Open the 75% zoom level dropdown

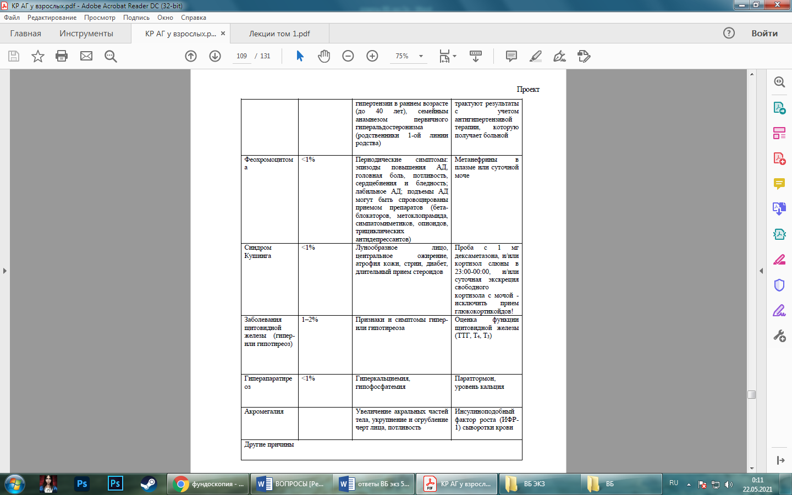pos(421,56)
